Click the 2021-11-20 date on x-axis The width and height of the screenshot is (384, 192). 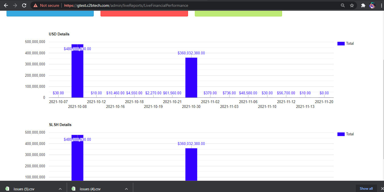tap(324, 102)
